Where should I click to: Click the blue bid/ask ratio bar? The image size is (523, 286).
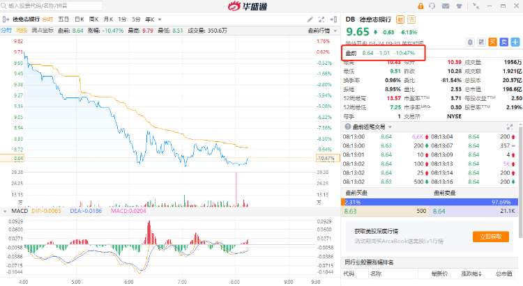(x=431, y=202)
